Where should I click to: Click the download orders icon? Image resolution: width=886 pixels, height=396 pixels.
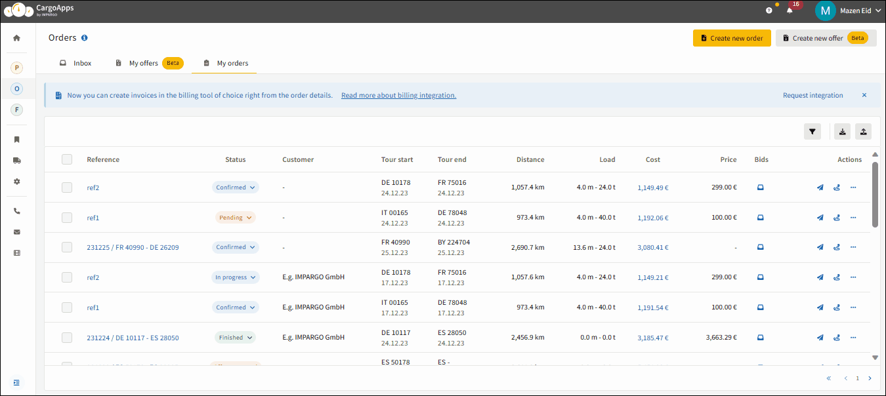tap(843, 132)
